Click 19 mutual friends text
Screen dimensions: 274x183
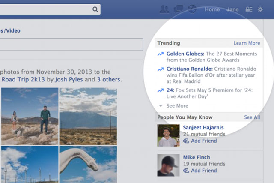(204, 164)
